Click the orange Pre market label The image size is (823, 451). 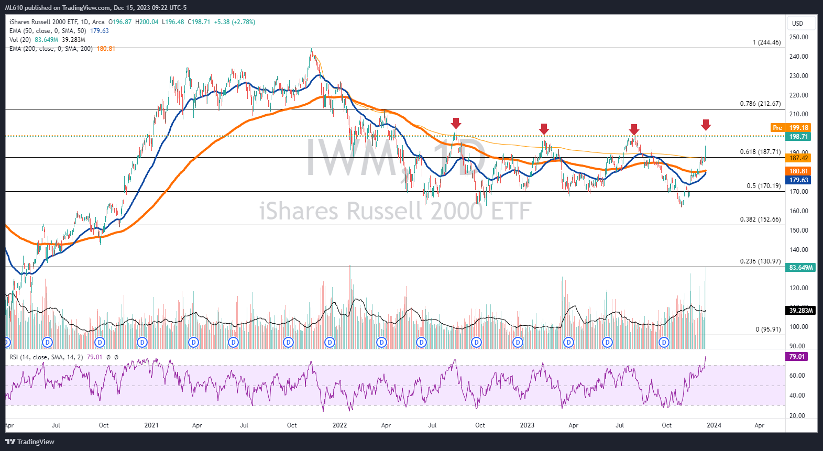777,128
